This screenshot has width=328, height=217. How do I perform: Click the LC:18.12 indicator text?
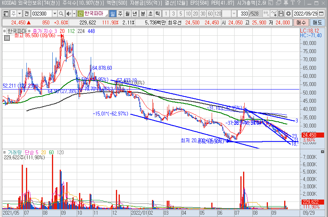tap(309, 31)
